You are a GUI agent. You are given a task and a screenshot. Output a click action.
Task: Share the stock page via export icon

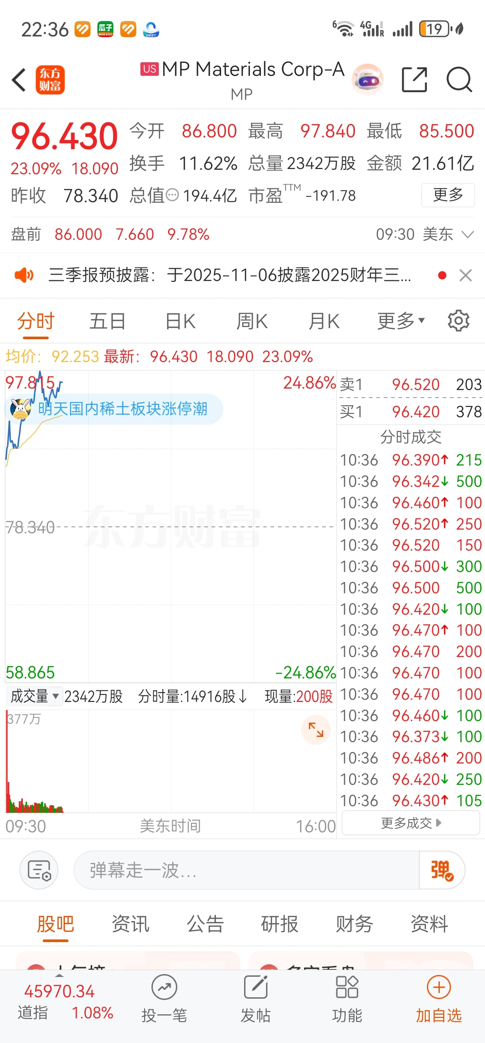[x=414, y=79]
